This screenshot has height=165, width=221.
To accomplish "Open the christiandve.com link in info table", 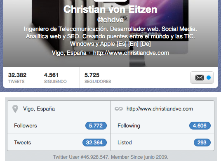I will 160,109.
